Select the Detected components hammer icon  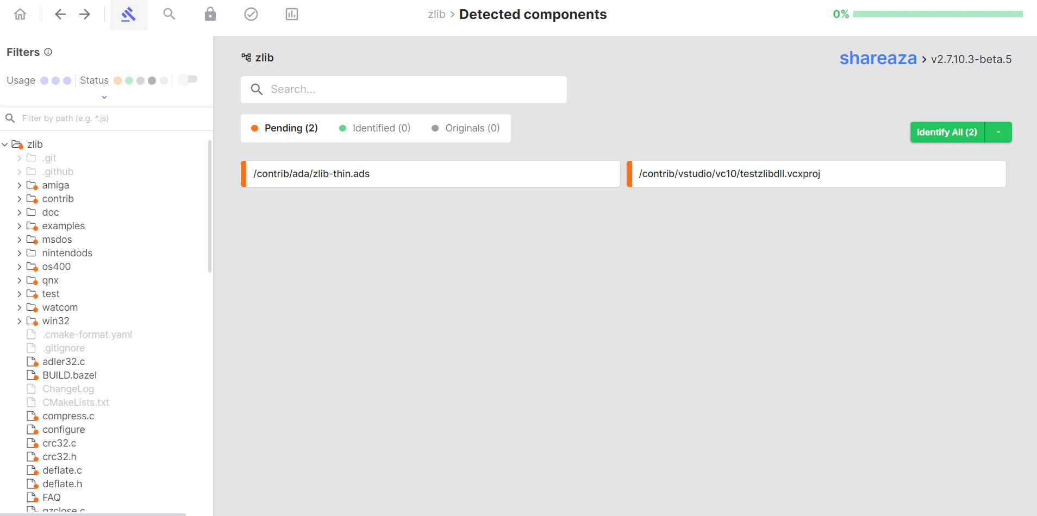129,14
